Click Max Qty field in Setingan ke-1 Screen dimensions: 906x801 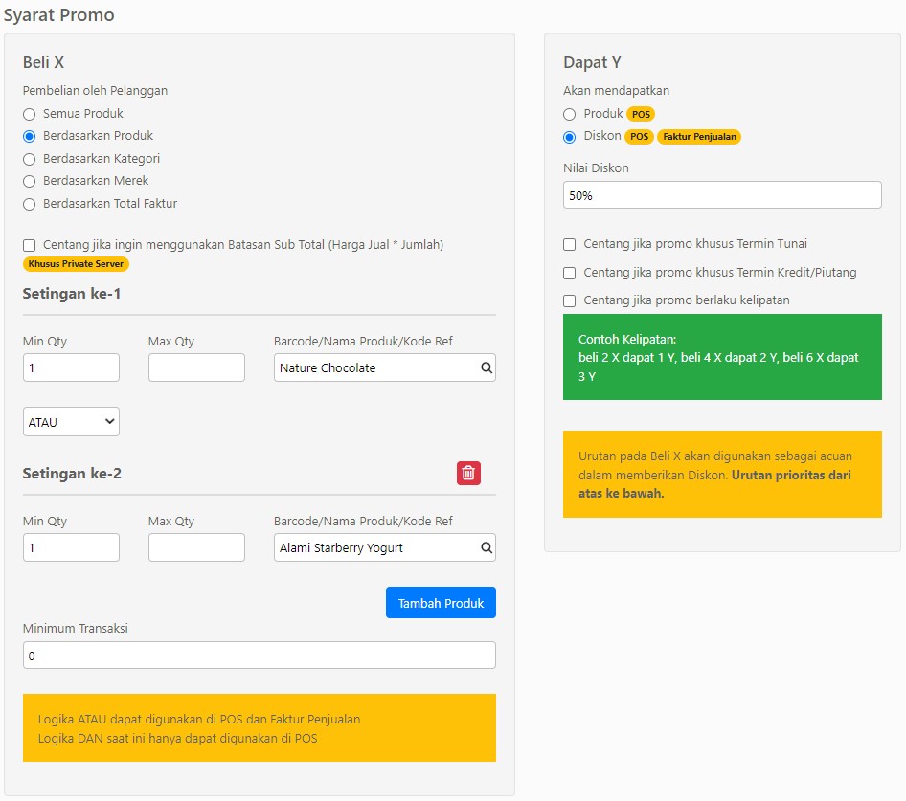click(x=196, y=367)
